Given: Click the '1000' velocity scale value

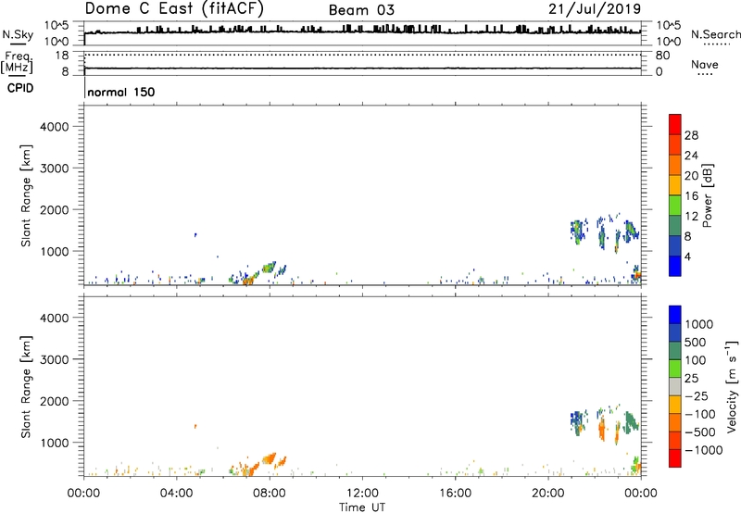Looking at the screenshot, I should click(699, 324).
